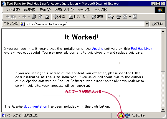This screenshot has width=167, height=119.
Task: Click the Refresh page toolbar icon
Action: pyautogui.click(x=41, y=17)
